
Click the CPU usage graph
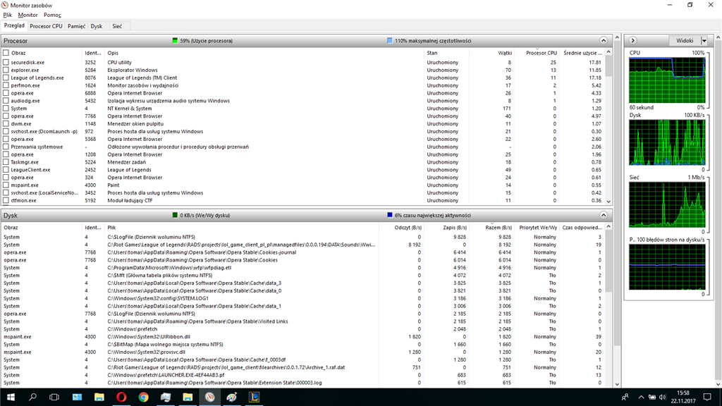click(x=667, y=80)
